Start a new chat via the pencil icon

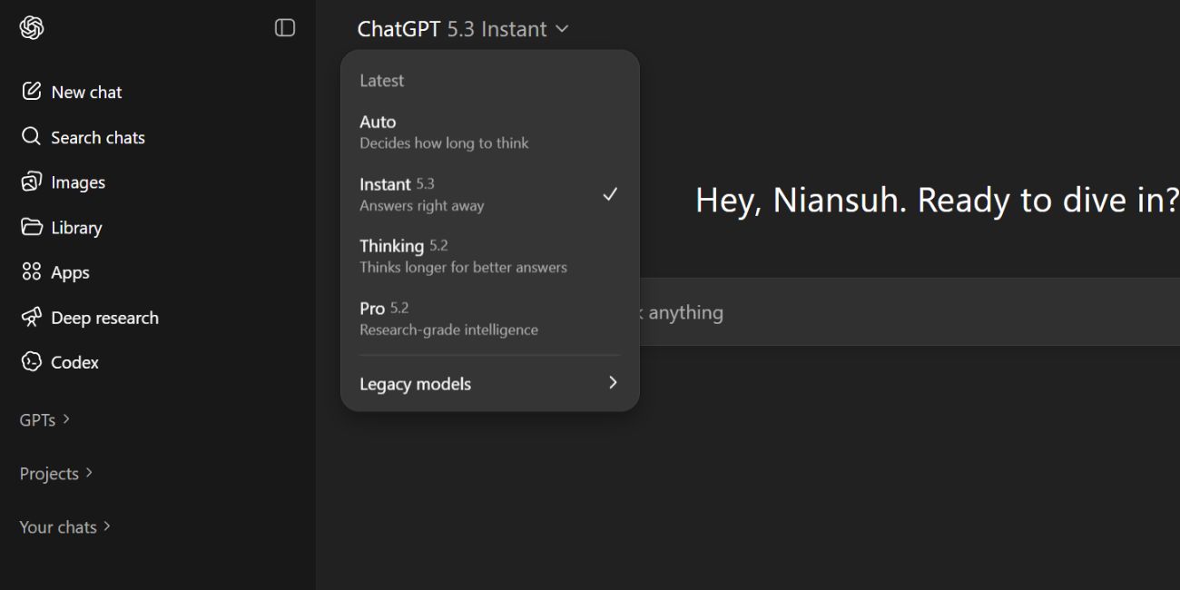pos(33,91)
